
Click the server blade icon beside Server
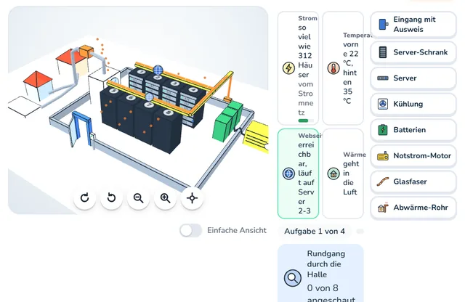(x=383, y=78)
